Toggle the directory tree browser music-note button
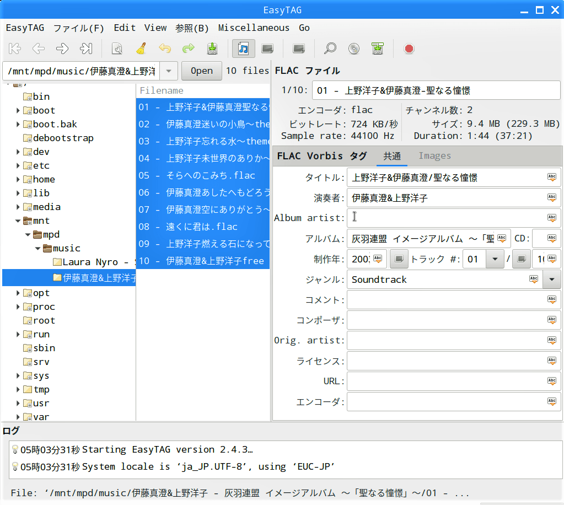564x505 pixels. 244,49
